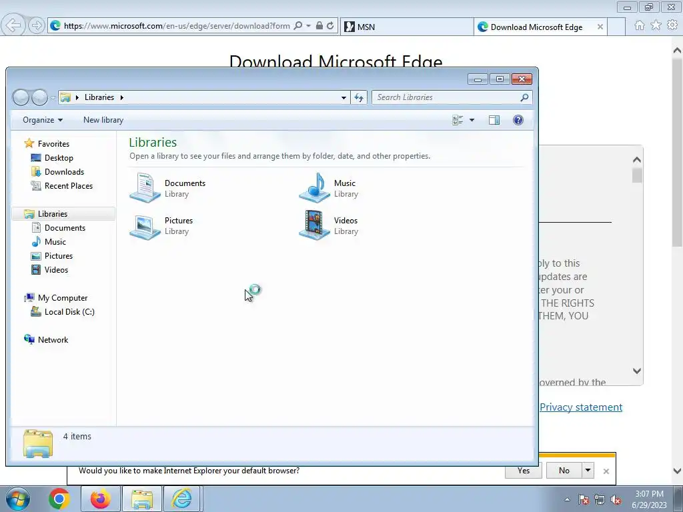
Task: Click the Explorer help question mark icon
Action: [x=518, y=120]
